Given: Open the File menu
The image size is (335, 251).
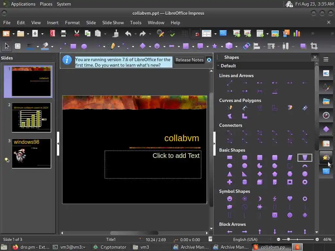Looking at the screenshot, I should [7, 23].
